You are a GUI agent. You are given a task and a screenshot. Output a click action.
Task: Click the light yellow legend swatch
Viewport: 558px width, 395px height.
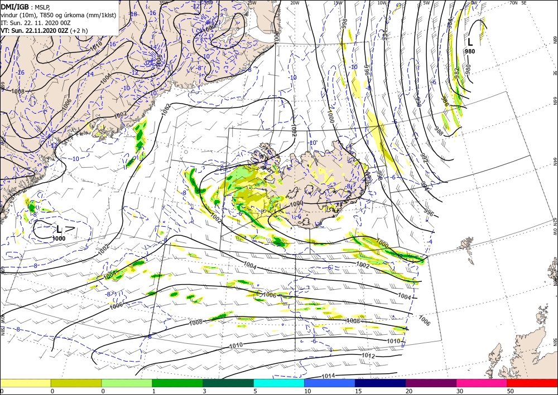point(25,383)
